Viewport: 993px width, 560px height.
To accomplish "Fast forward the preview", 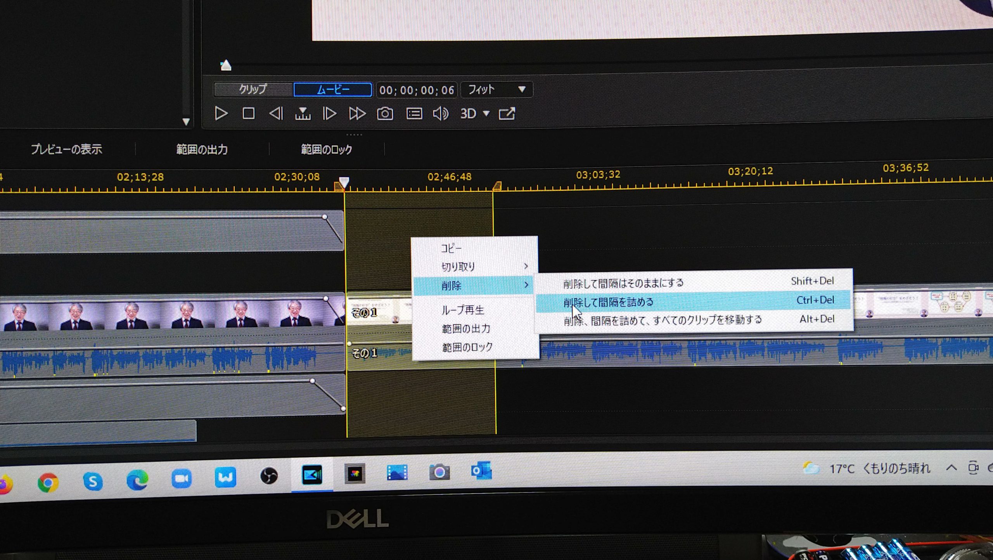I will (357, 114).
